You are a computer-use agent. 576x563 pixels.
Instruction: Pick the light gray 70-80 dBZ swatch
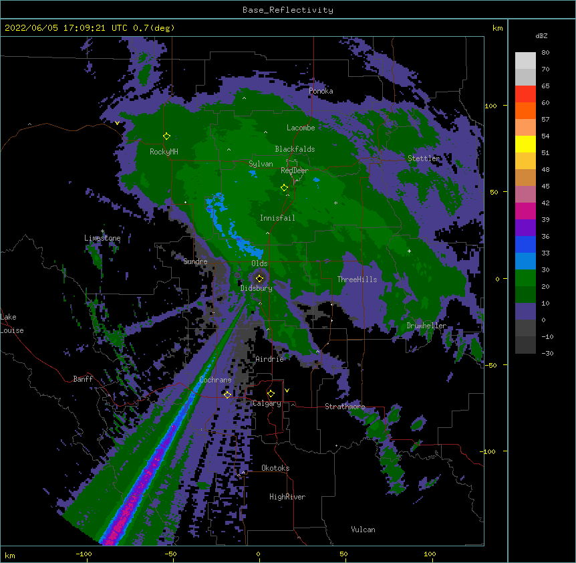(525, 61)
